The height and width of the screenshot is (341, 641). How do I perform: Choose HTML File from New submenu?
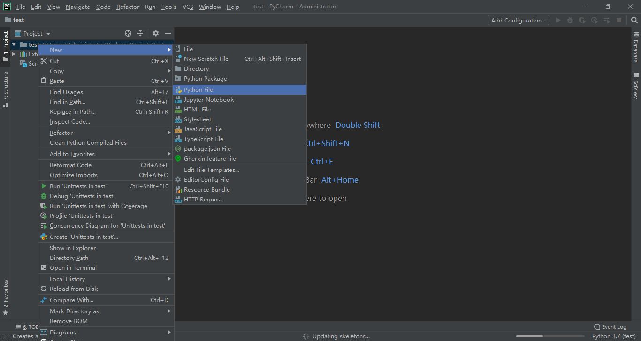point(240,109)
